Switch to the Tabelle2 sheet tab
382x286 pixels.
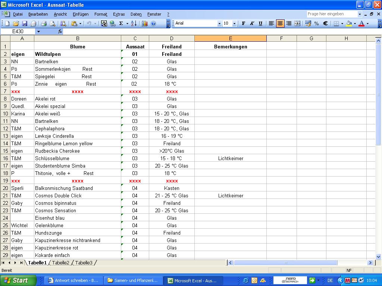[x=60, y=263]
